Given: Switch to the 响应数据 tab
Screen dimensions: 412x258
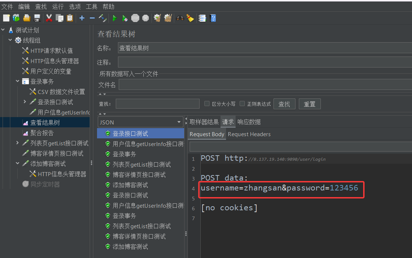Looking at the screenshot, I should pyautogui.click(x=249, y=122).
